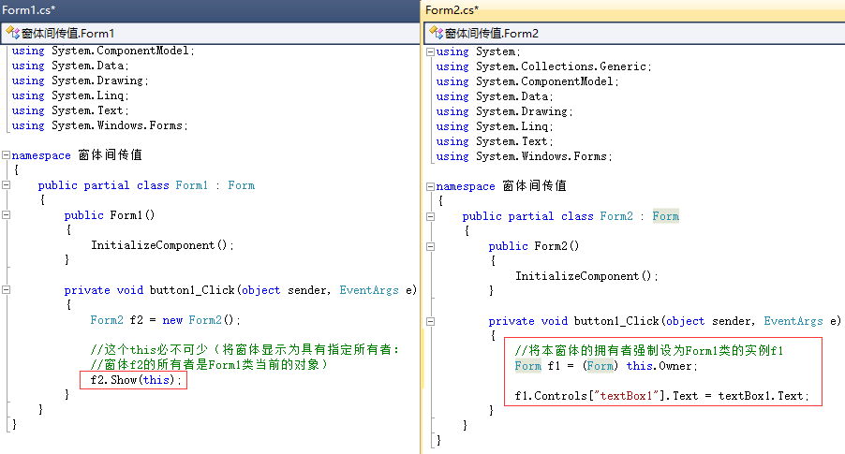Screen dimensions: 845x454
Task: Click 'namespace 窗体间传值' in Form2.cs
Action: coord(501,185)
